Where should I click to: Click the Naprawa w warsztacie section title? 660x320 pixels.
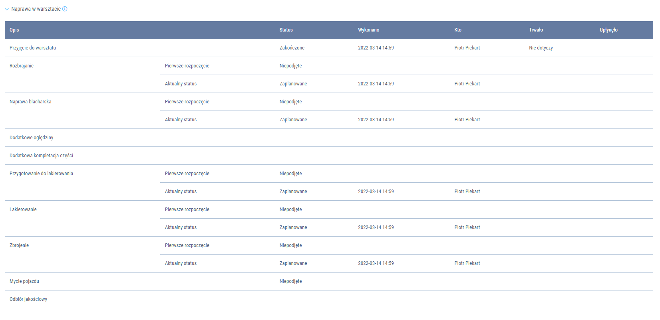pyautogui.click(x=36, y=9)
